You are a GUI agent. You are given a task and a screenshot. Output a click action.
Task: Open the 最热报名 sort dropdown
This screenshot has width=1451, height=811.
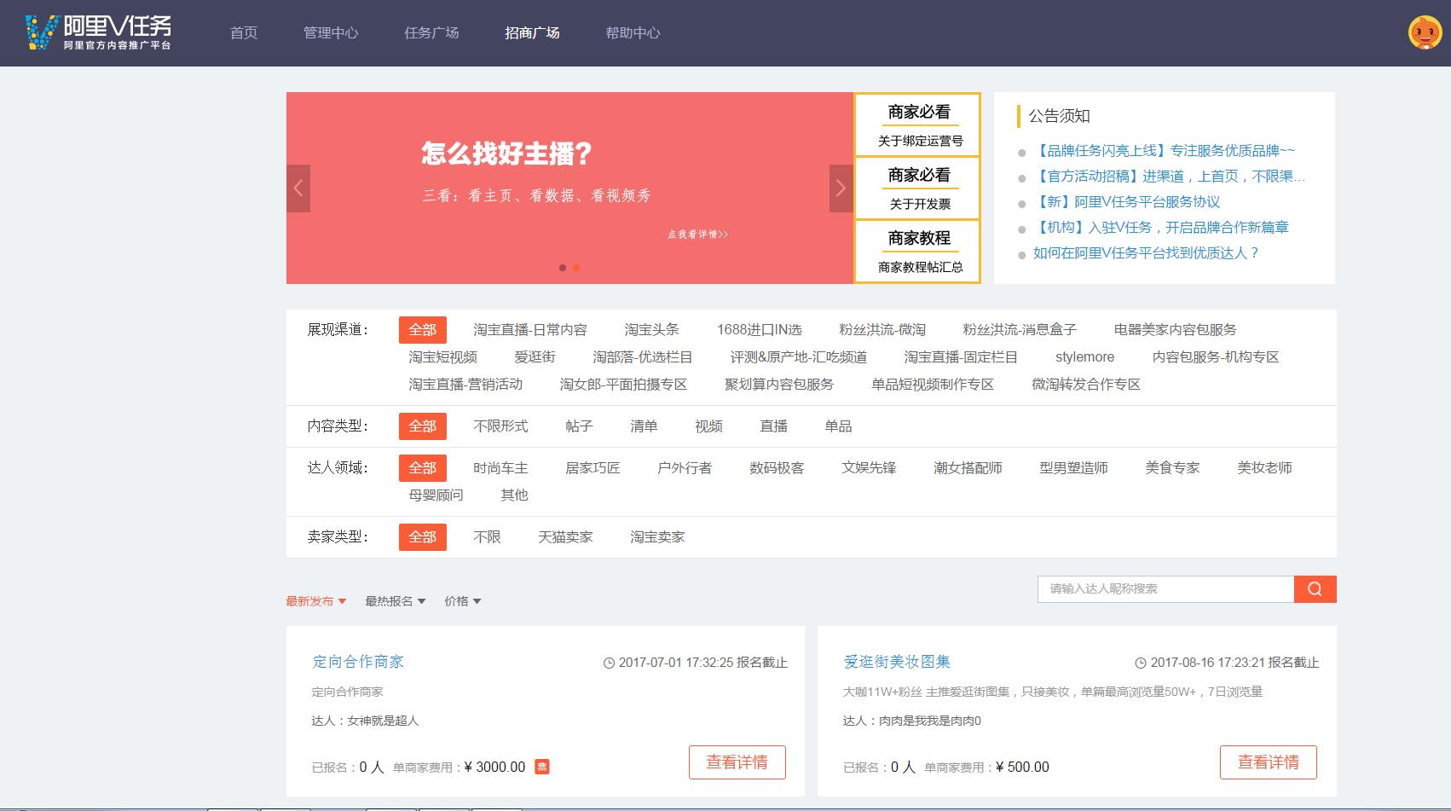click(392, 600)
